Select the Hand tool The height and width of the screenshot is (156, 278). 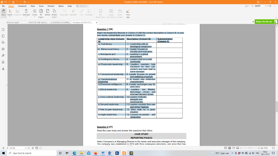pyautogui.click(x=3, y=13)
